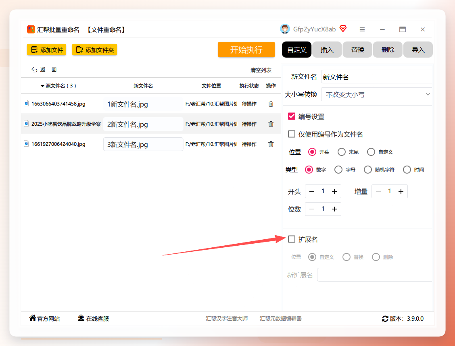The image size is (455, 346).
Task: Delete row 2025小吃餐饮品牌 with trash icon
Action: [x=271, y=124]
